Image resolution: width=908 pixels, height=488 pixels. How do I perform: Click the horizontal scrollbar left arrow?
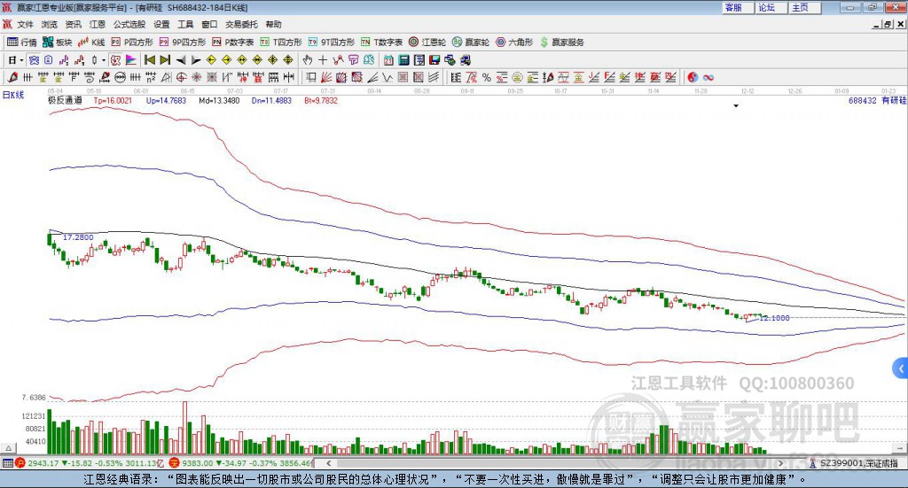[328, 463]
